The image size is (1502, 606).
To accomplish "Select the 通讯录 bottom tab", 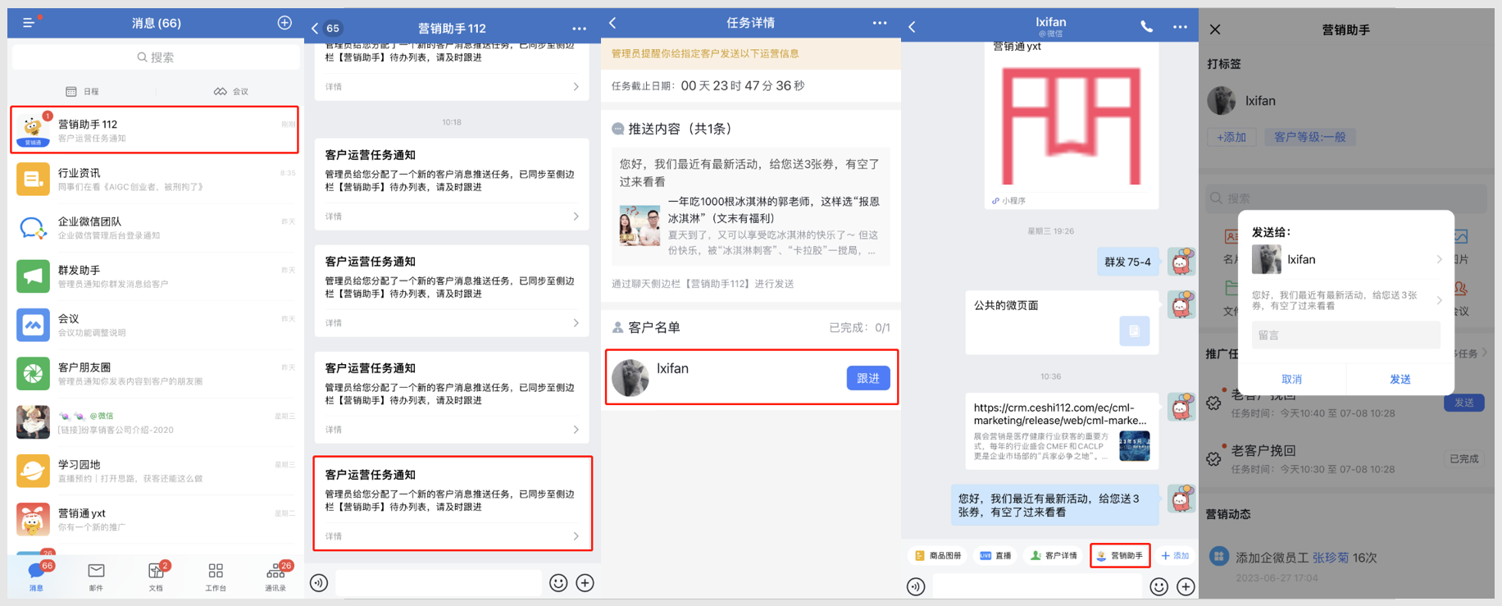I will coord(275,576).
